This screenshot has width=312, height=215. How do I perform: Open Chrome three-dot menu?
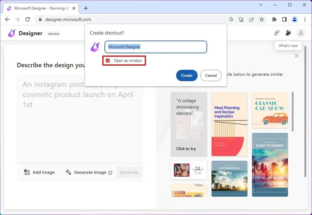(305, 19)
